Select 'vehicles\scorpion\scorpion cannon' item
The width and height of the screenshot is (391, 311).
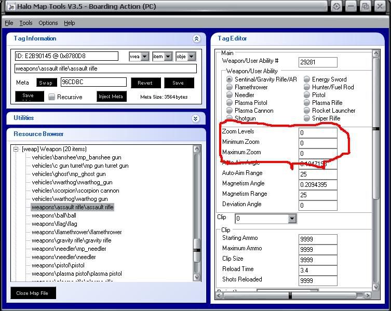[x=75, y=191]
